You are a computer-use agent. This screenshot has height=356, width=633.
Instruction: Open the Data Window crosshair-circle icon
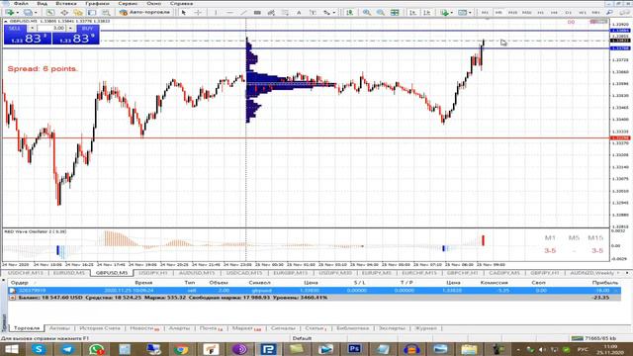point(64,13)
